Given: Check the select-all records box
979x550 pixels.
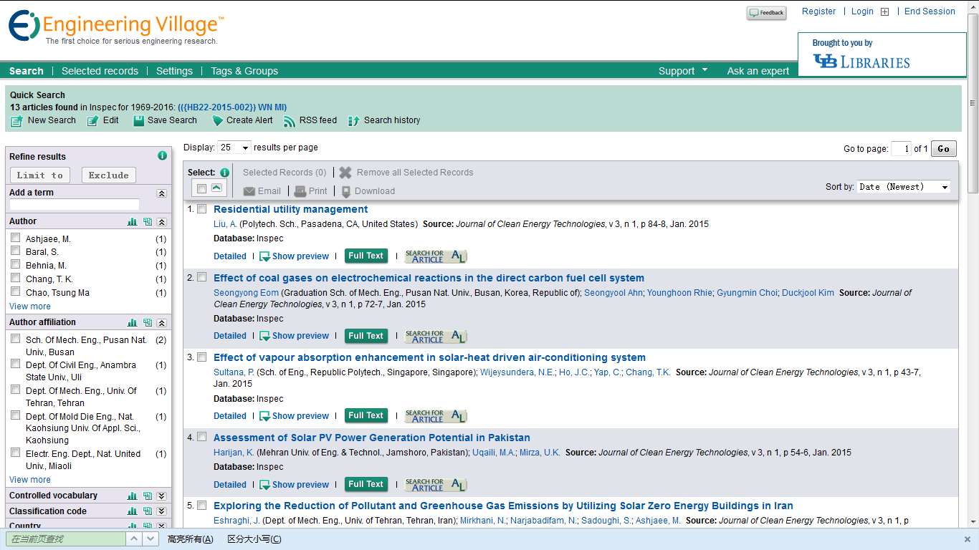Looking at the screenshot, I should pyautogui.click(x=202, y=188).
